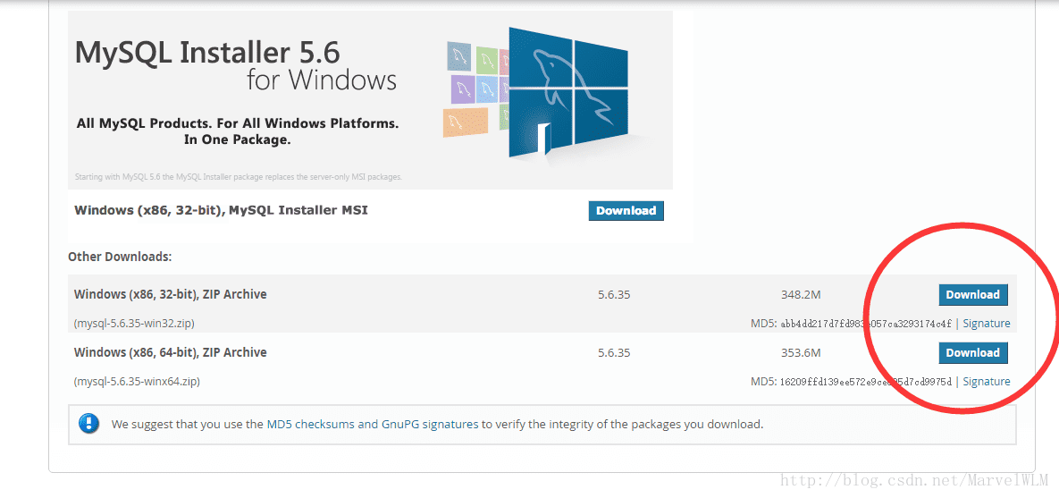Viewport: 1059px width, 498px height.
Task: Open Signature link for winx64 zip
Action: [x=986, y=382]
